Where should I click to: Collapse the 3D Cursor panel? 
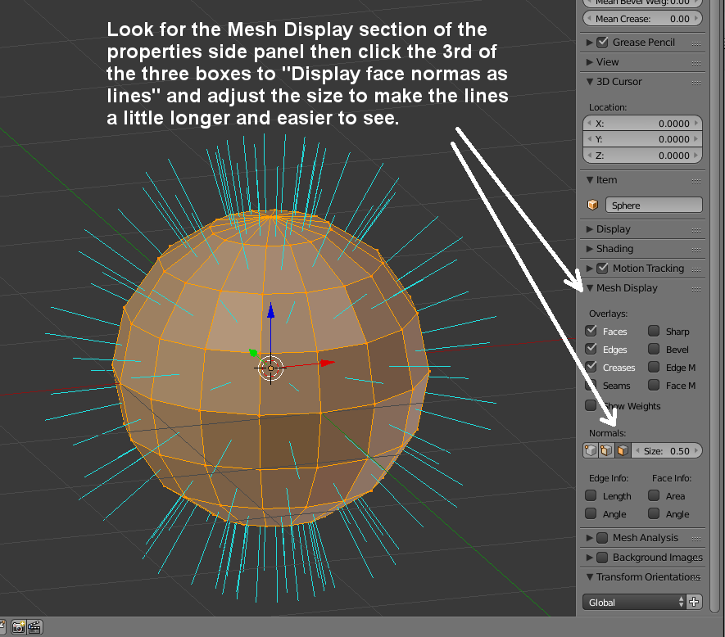pos(590,81)
